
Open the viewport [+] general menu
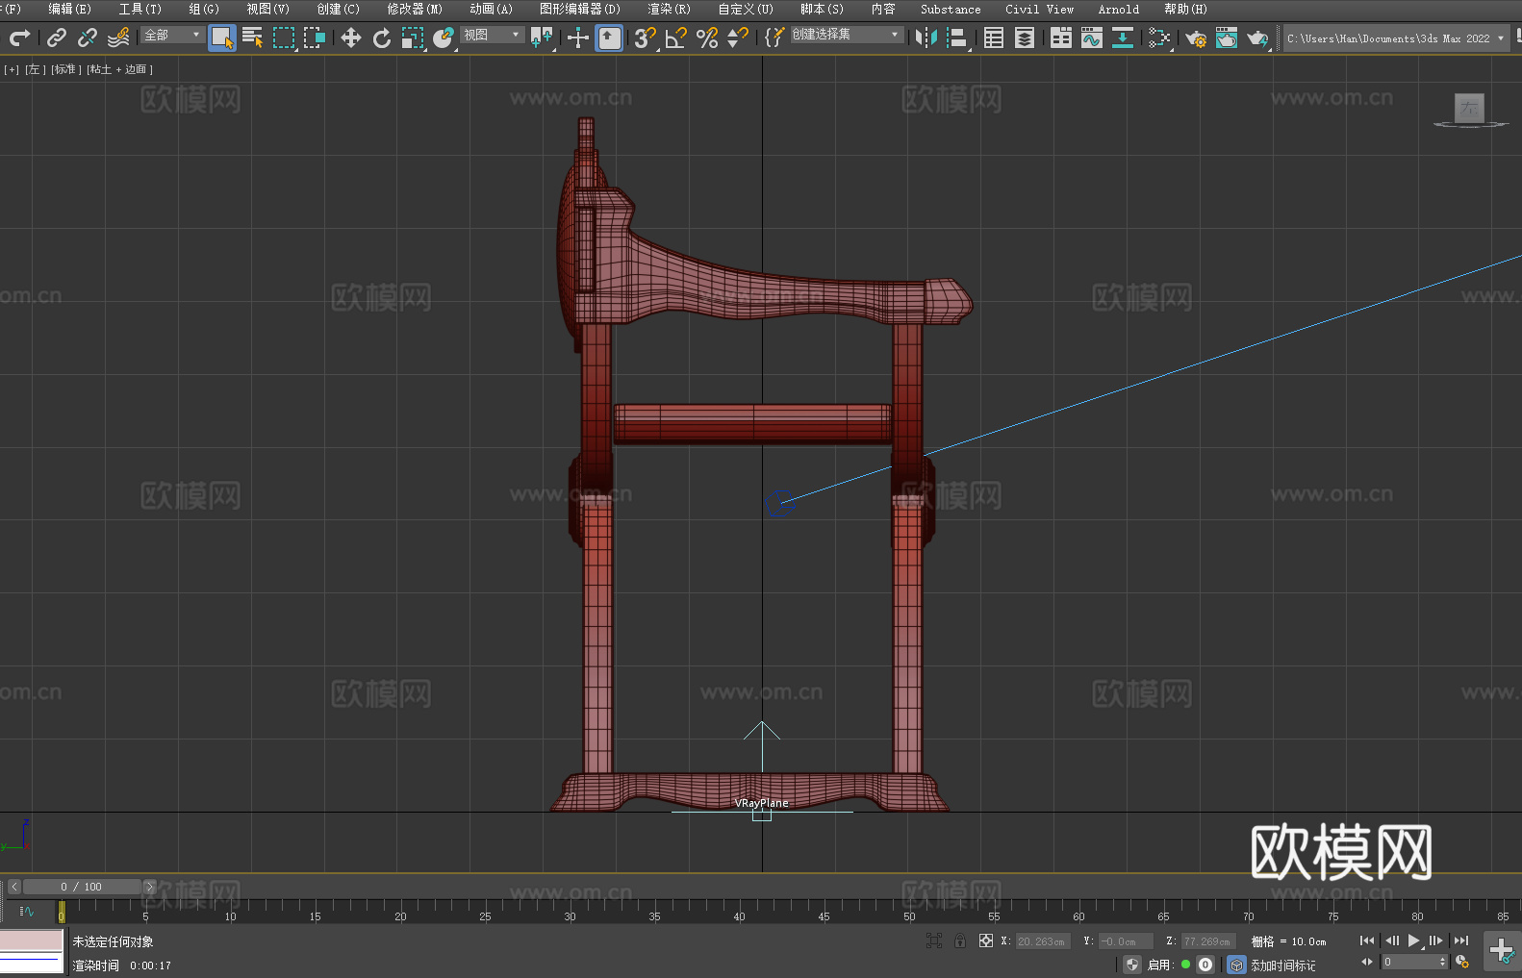(x=12, y=69)
